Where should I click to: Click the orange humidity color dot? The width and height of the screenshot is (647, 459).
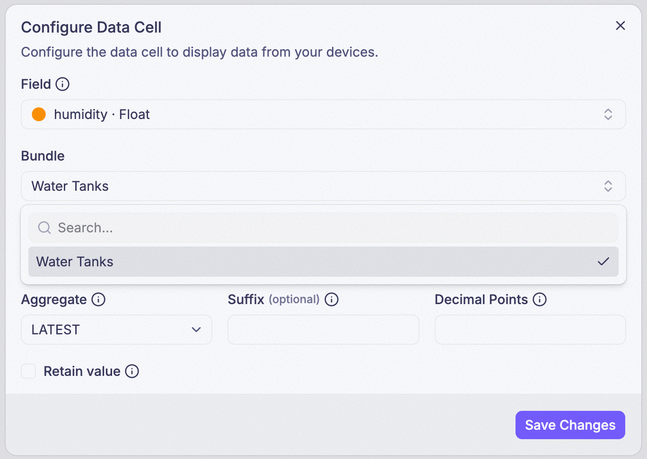point(39,114)
